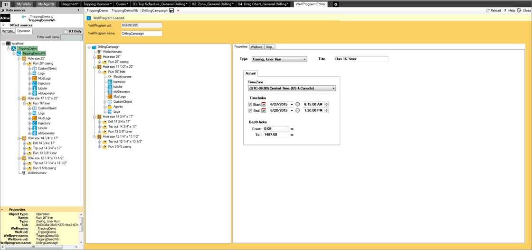
Task: Click the Title field containing Run 16" liner
Action: 361,59
